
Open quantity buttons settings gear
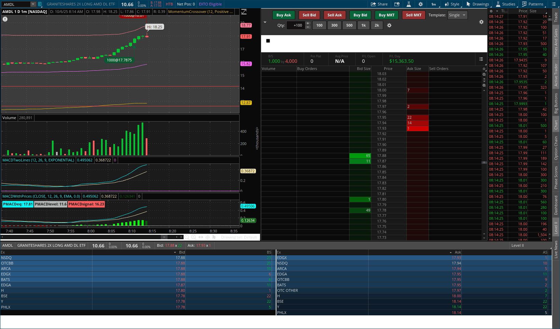click(389, 25)
